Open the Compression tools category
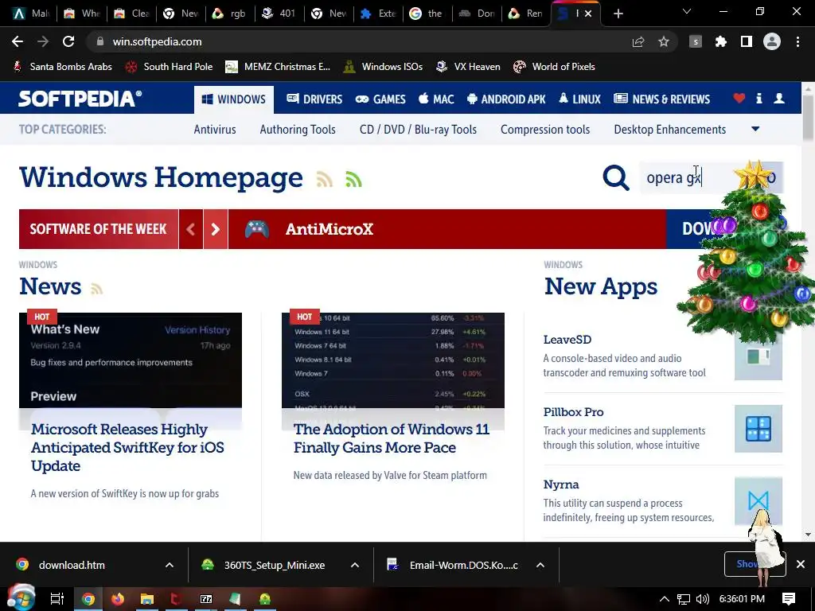The height and width of the screenshot is (611, 815). coord(545,130)
